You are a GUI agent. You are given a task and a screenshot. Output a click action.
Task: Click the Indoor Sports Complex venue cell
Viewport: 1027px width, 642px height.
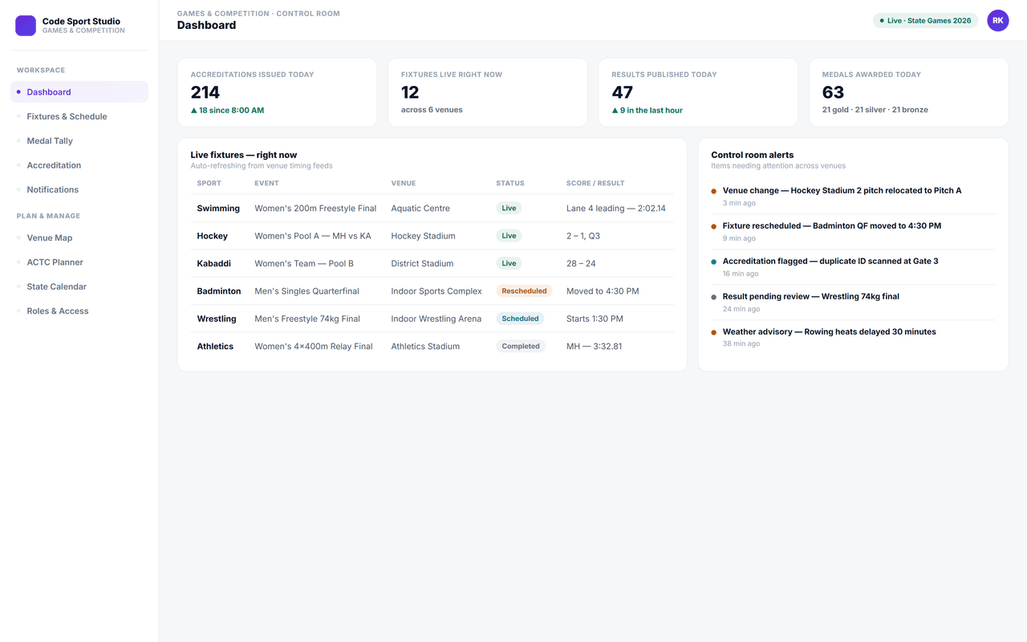tap(436, 291)
